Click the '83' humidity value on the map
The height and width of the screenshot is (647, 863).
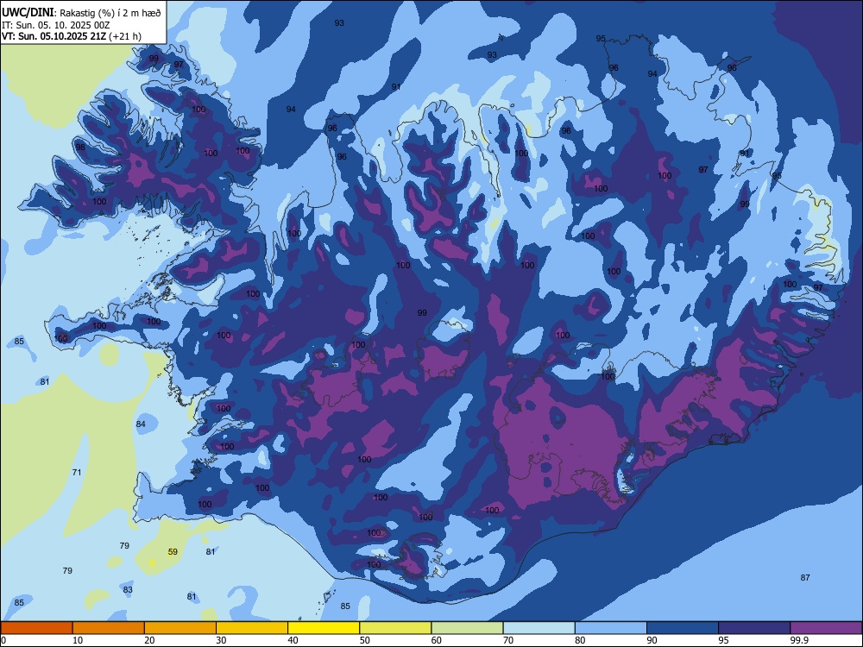(x=128, y=589)
